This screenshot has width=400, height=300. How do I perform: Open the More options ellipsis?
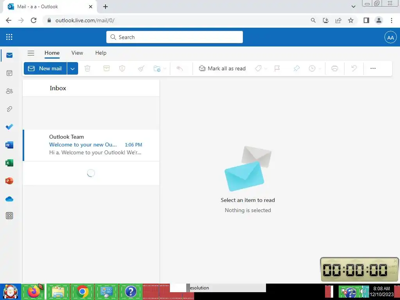[x=373, y=68]
